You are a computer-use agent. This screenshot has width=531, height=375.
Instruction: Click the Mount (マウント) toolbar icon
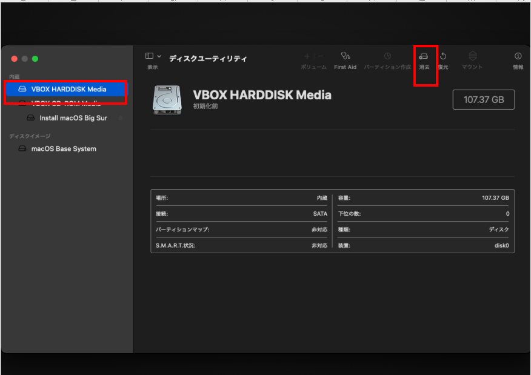coord(473,56)
